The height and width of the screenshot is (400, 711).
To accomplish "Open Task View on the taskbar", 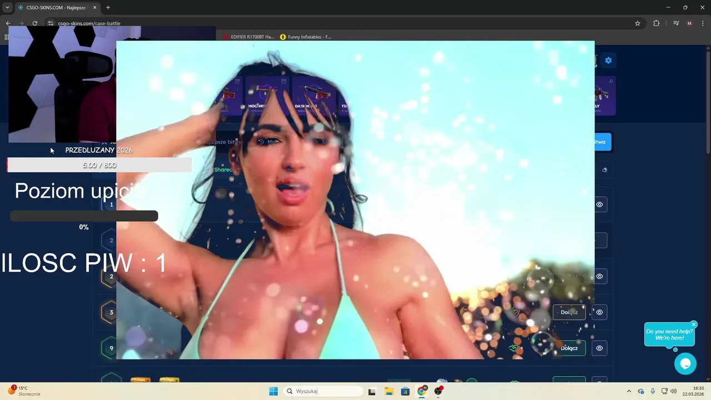I will [x=372, y=391].
